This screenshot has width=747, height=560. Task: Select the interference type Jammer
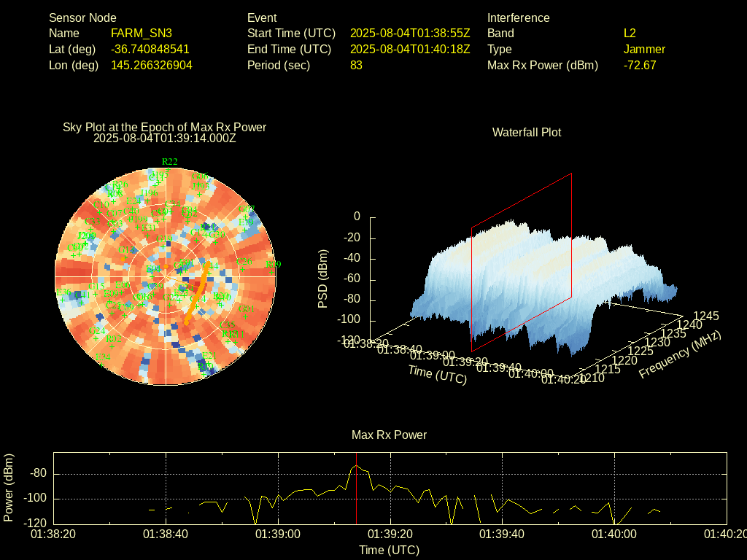644,50
